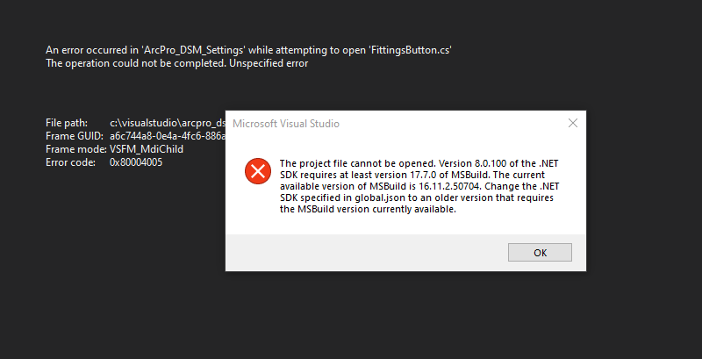The height and width of the screenshot is (359, 702).
Task: Click the Microsoft Visual Studio dialog title
Action: point(286,124)
